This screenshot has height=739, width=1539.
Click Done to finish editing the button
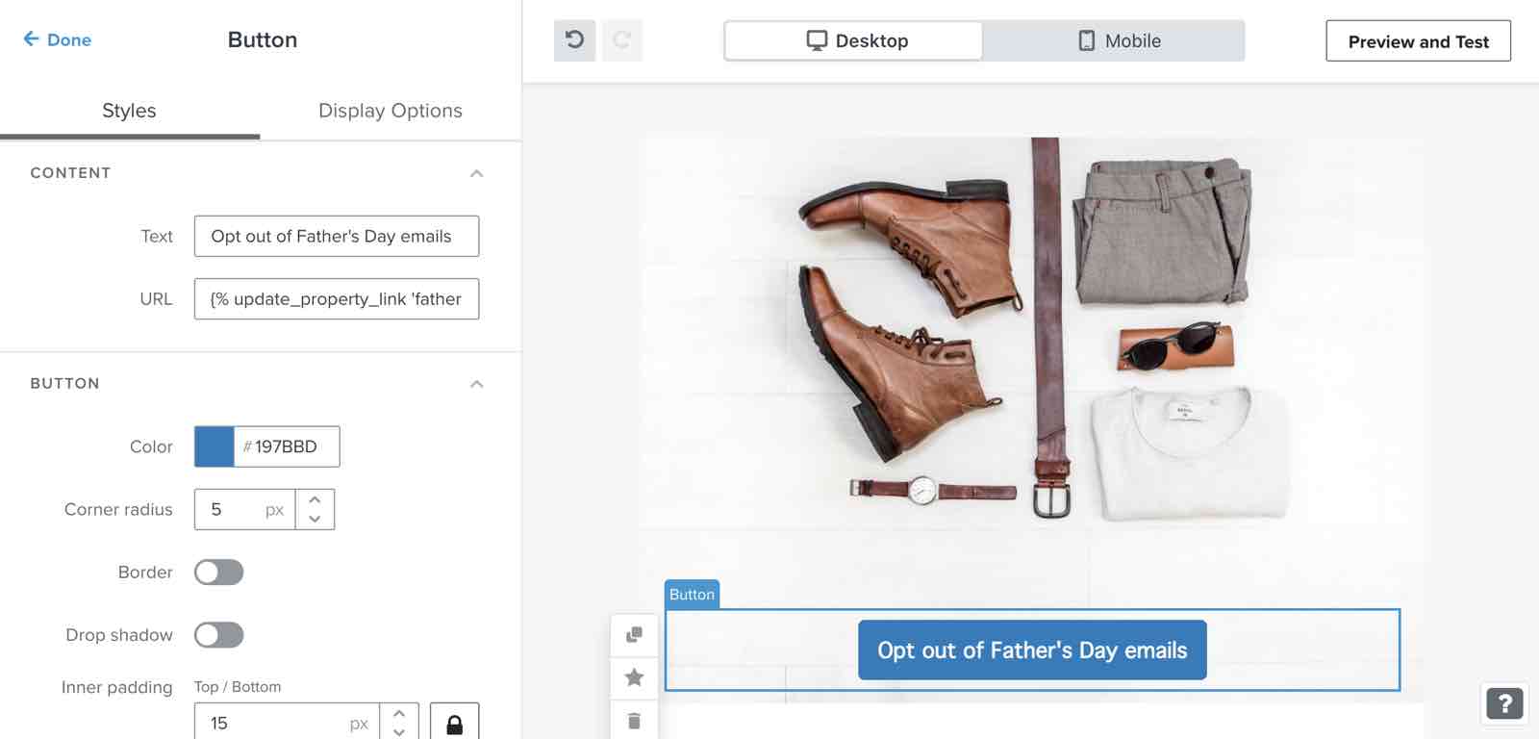coord(66,39)
